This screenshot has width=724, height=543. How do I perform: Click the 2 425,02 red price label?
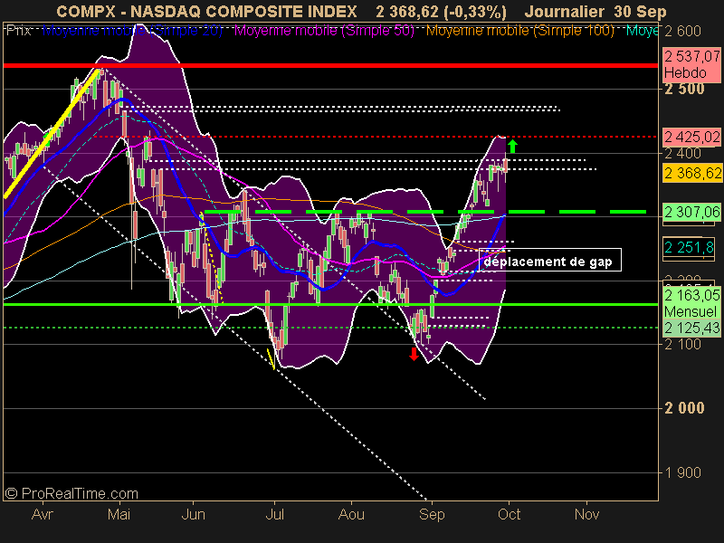tap(691, 138)
